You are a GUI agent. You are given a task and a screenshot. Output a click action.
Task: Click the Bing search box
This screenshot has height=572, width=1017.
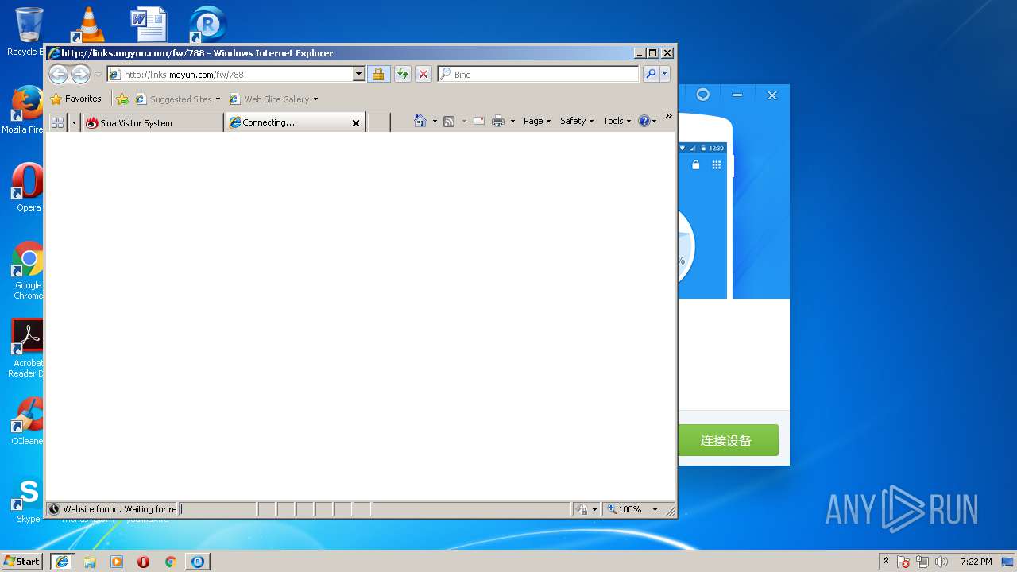(x=539, y=75)
